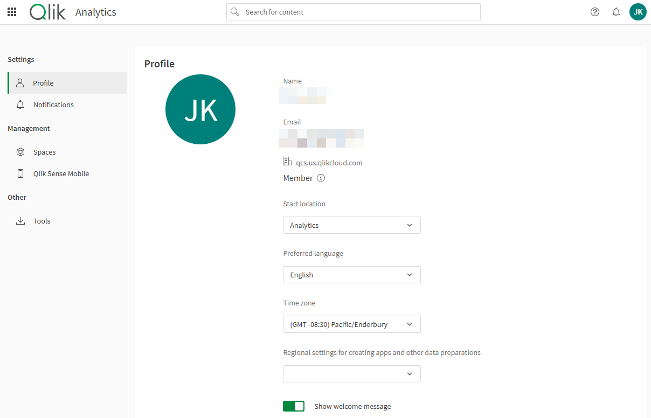Click the large JK profile picture circle

pos(200,109)
